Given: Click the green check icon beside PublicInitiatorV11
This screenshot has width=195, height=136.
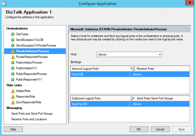Looking at the screenshot, I should click(x=12, y=68).
